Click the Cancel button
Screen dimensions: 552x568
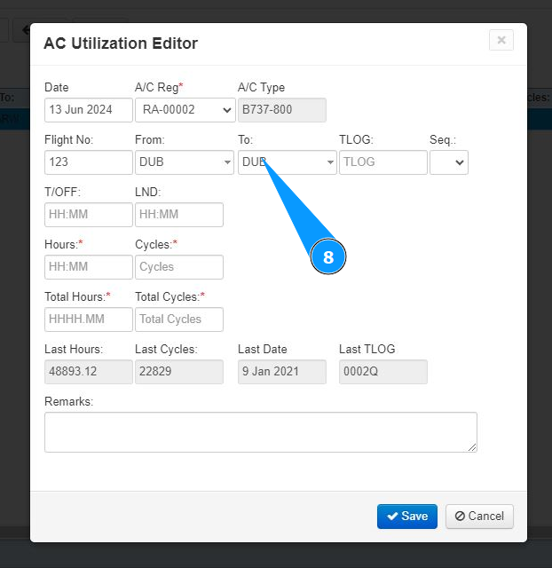[479, 517]
